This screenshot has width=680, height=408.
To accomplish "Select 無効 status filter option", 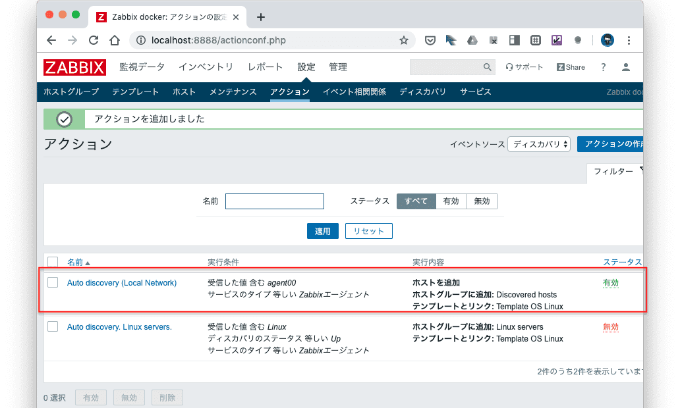I will [x=482, y=201].
